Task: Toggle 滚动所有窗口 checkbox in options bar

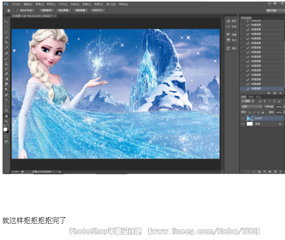Action: point(18,10)
